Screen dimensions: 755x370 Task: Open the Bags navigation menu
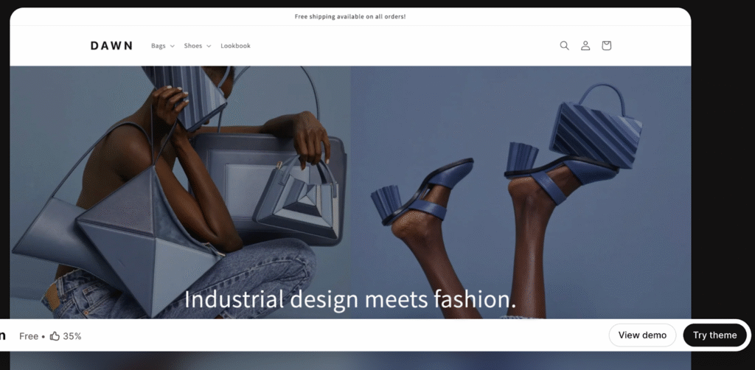click(x=159, y=46)
